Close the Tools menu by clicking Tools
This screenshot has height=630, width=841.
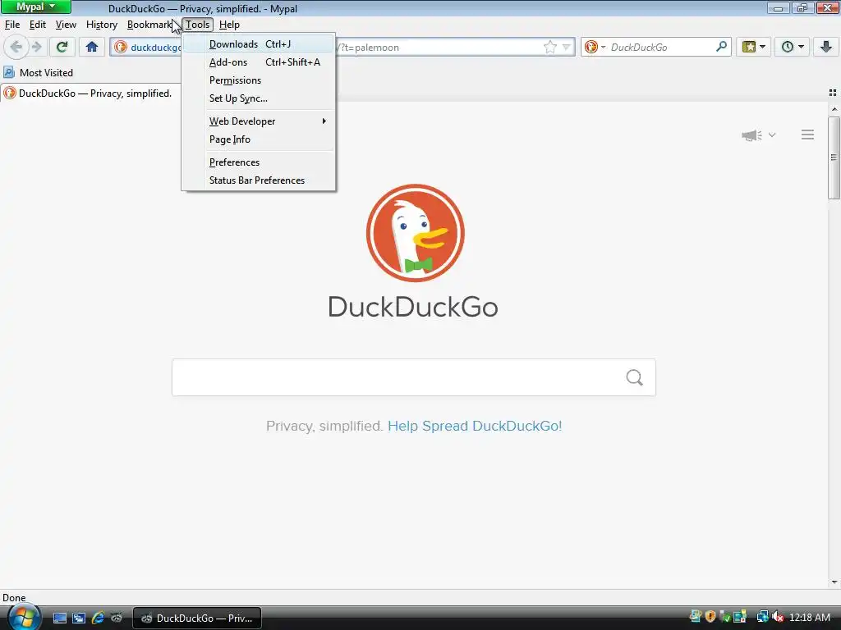pos(197,25)
